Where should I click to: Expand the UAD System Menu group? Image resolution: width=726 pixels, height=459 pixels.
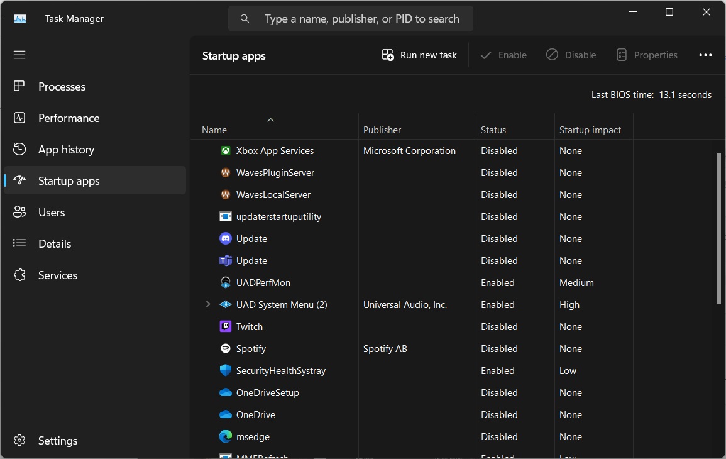(x=208, y=305)
